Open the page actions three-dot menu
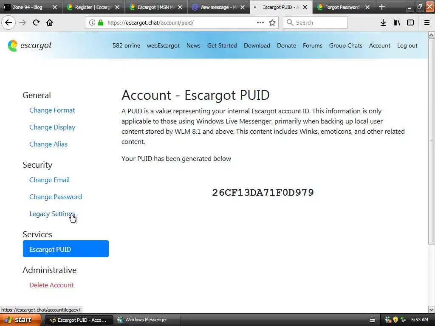 tap(260, 22)
